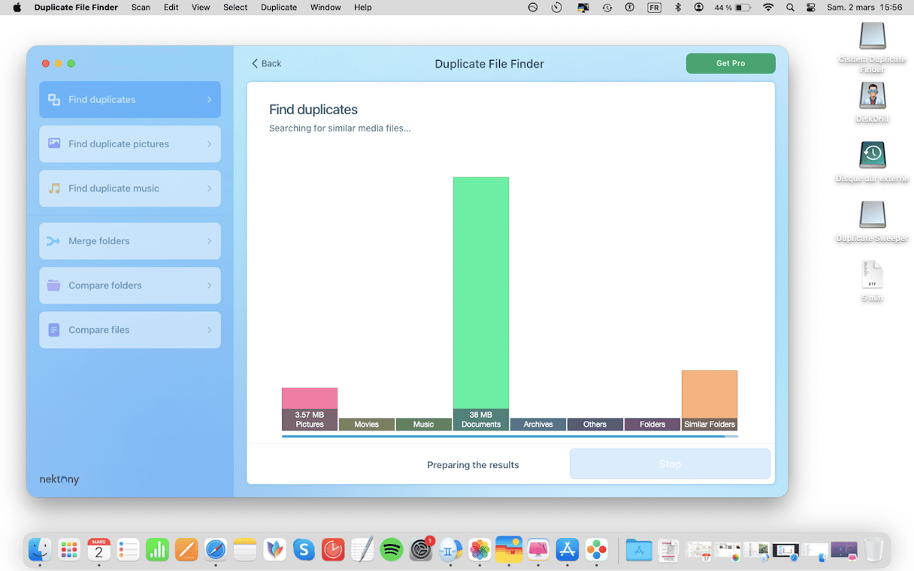Viewport: 914px width, 571px height.
Task: Expand the Merge folders chevron
Action: (x=209, y=241)
